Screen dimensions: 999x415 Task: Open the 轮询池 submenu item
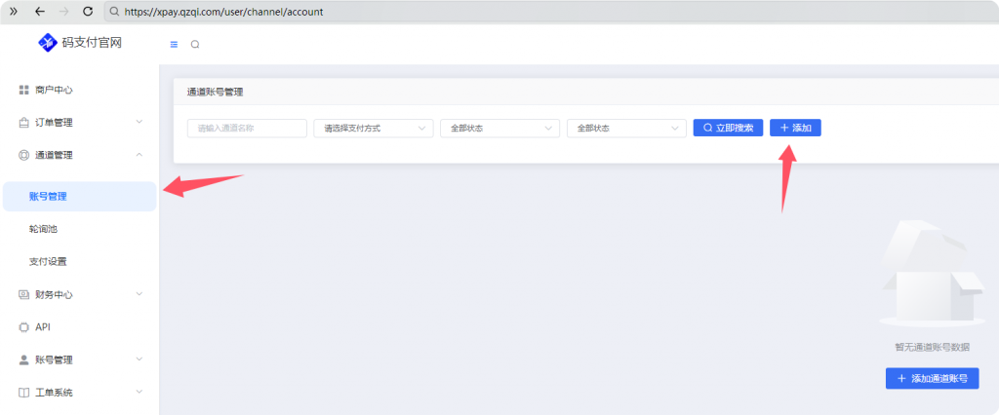(80, 229)
